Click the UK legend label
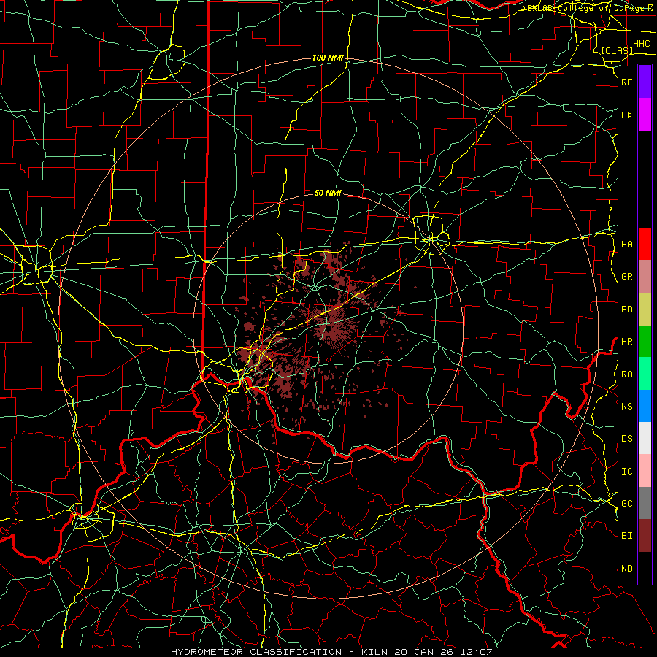The height and width of the screenshot is (657, 657). (x=626, y=115)
